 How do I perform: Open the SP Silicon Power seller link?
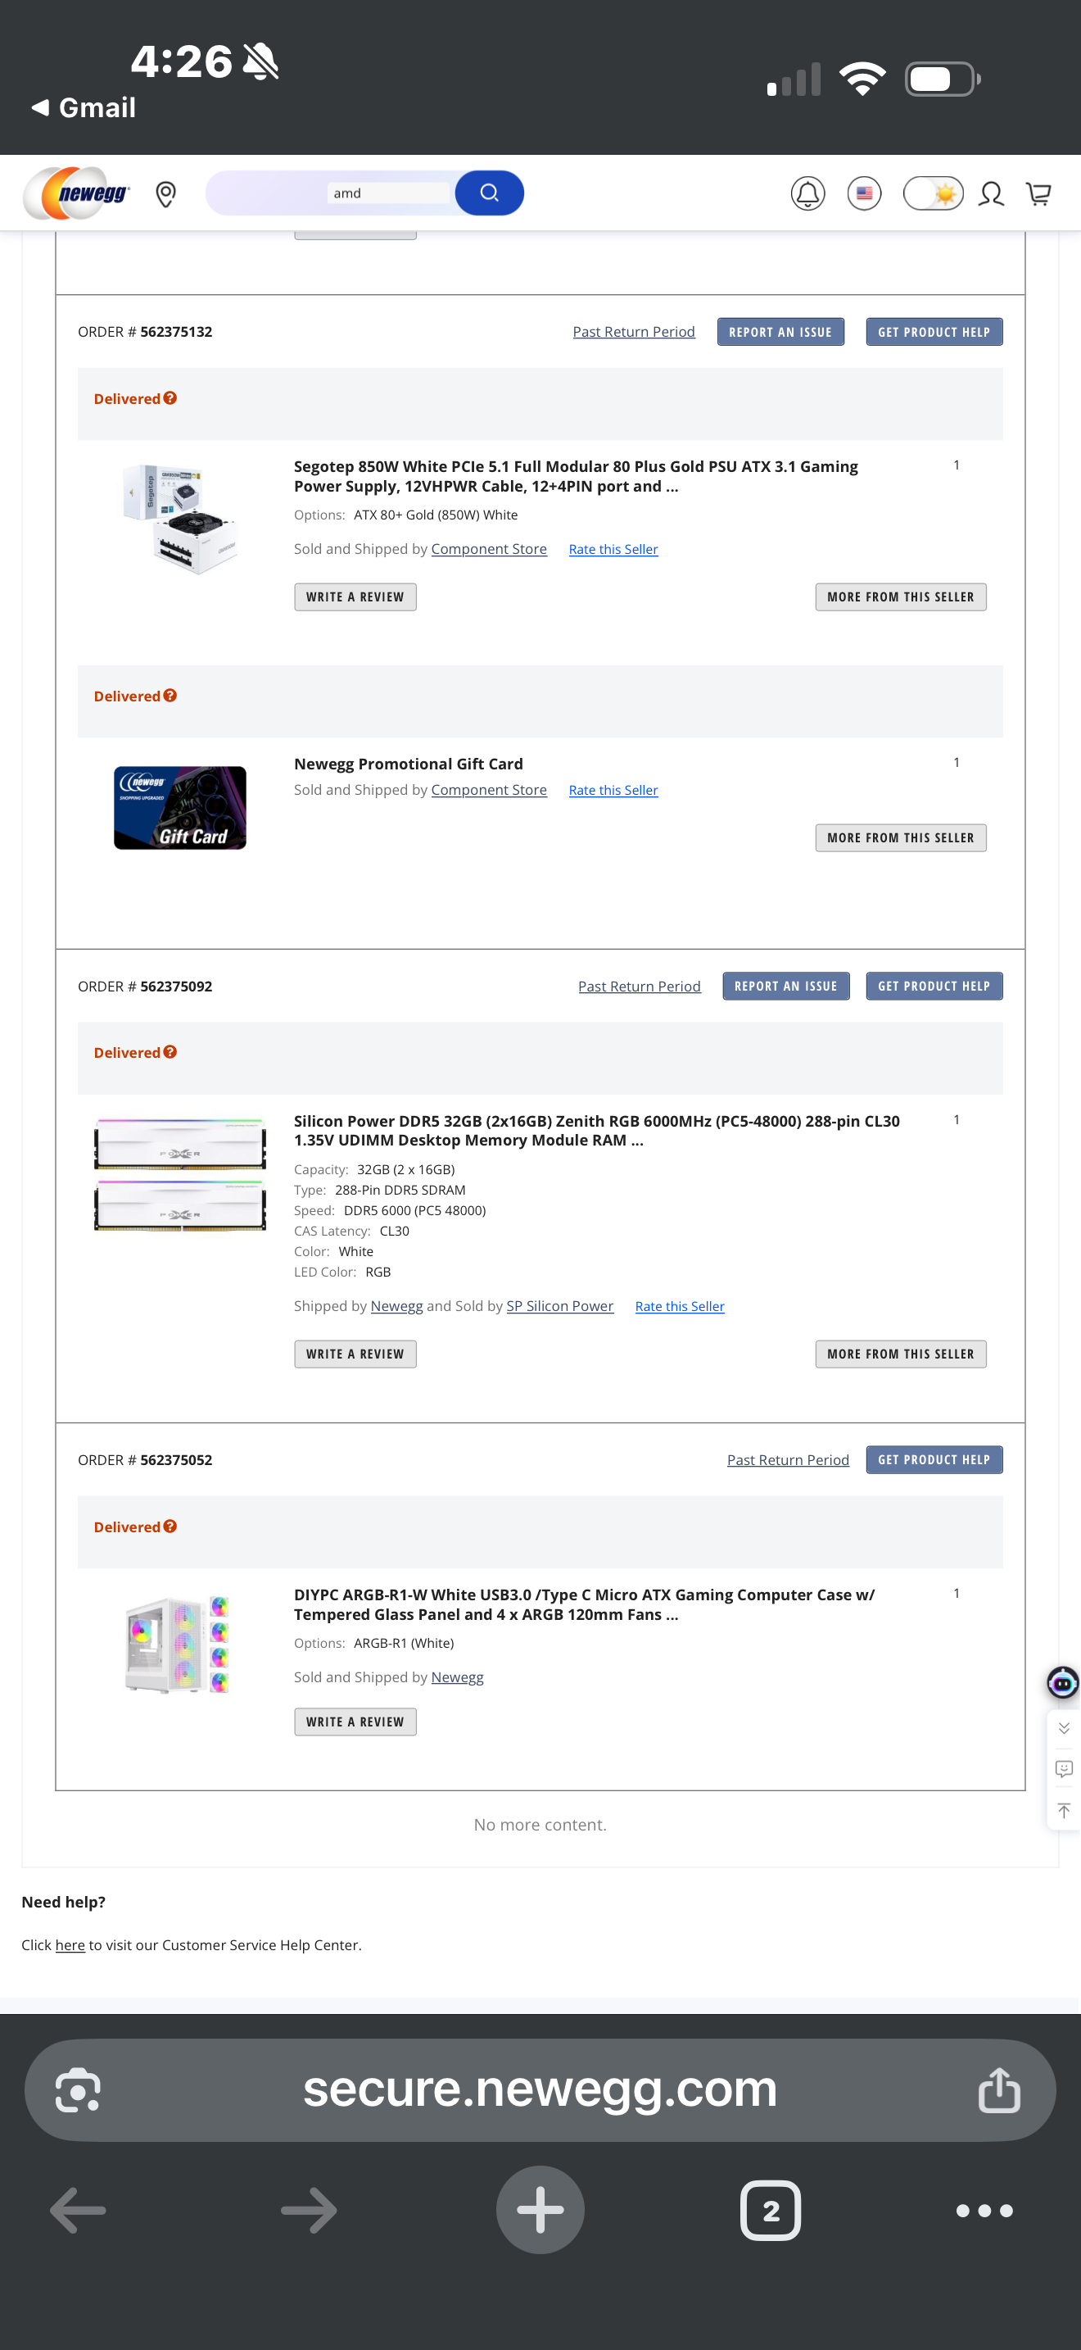click(x=559, y=1305)
